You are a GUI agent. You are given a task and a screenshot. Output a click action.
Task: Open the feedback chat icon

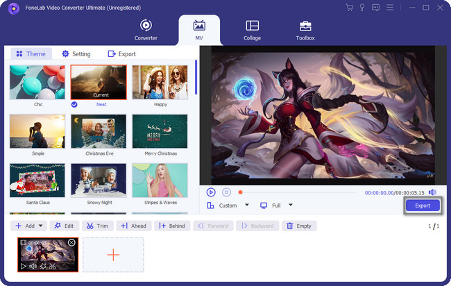point(375,8)
